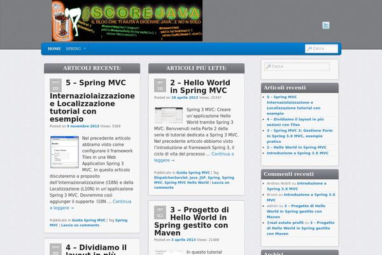This screenshot has height=255, width=382.
Task: Focus the Cerca search field in navbar
Action: [322, 48]
